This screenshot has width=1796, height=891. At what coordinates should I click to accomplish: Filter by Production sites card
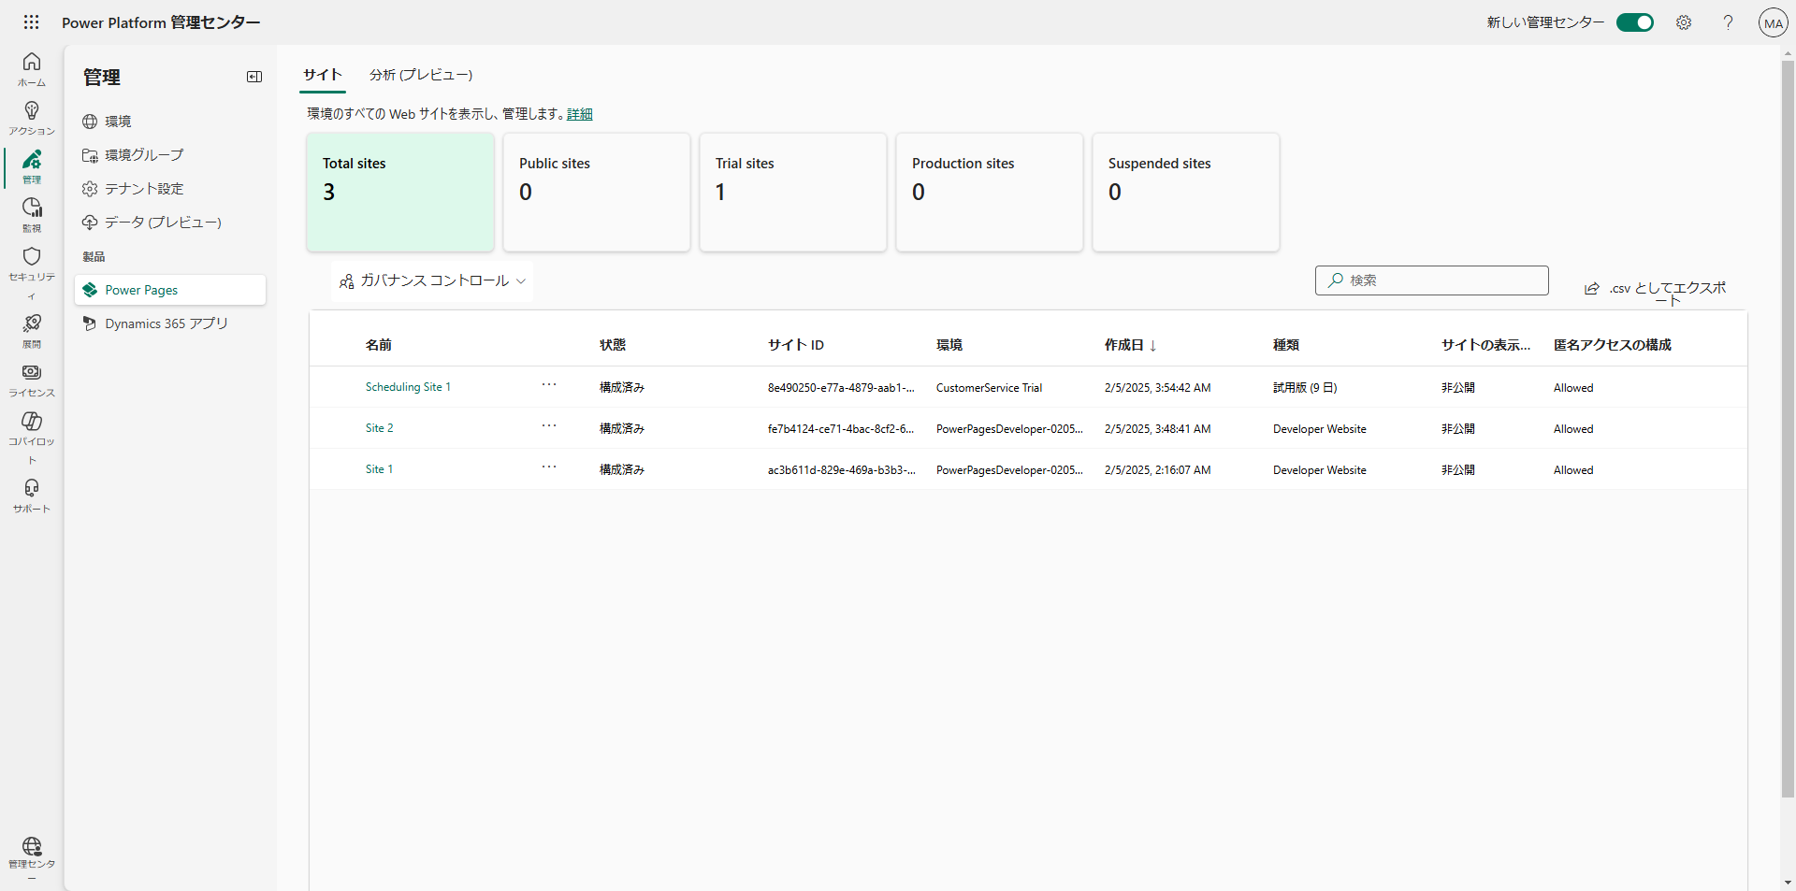point(990,192)
